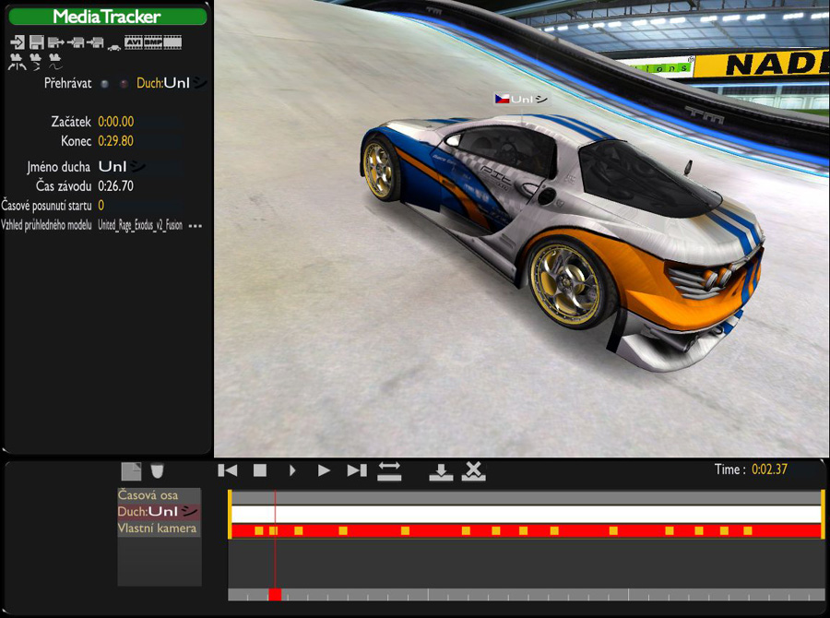Click the double-arrow range fit icon
Image resolution: width=830 pixels, height=618 pixels.
389,470
